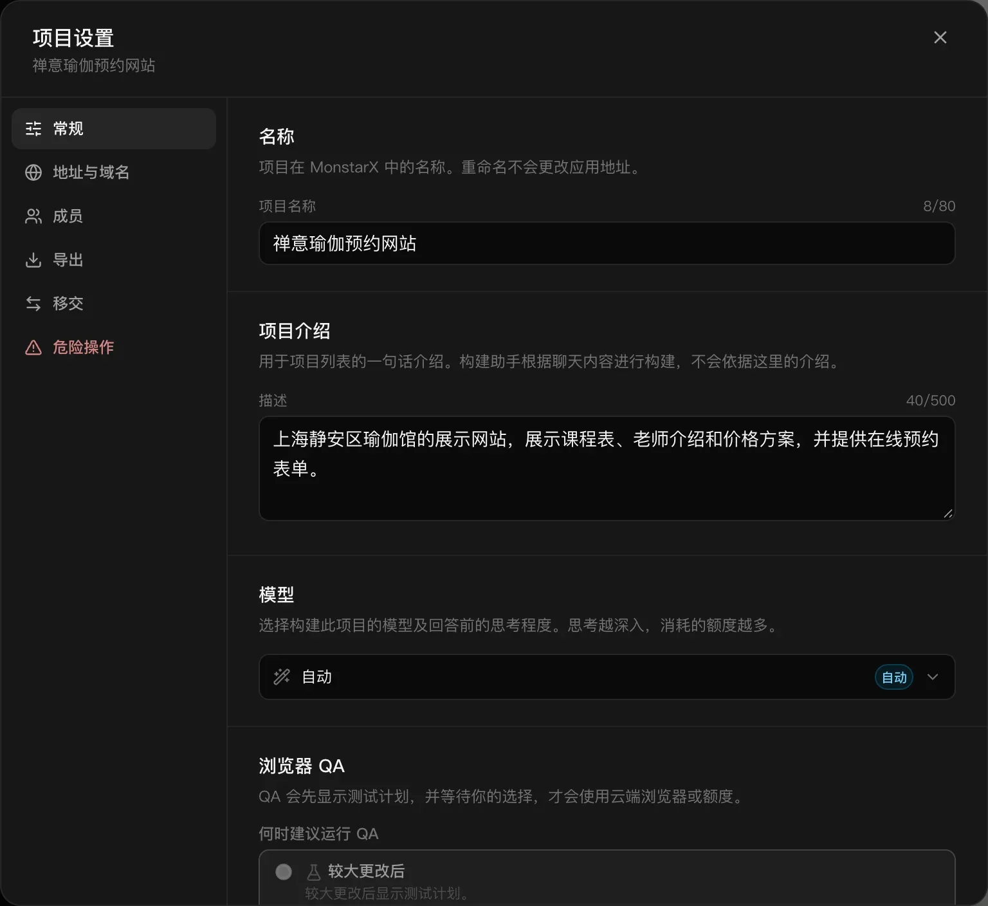988x906 pixels.
Task: Expand the 模型 dropdown chevron
Action: (x=933, y=677)
